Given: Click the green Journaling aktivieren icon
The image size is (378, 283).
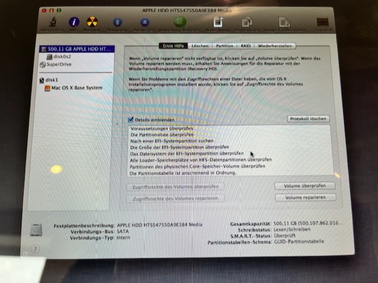Looking at the screenshot, I should [180, 22].
